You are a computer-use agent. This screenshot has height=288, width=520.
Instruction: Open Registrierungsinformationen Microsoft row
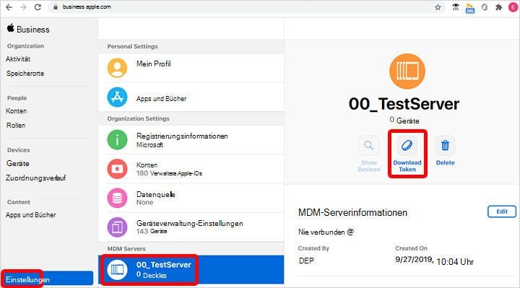click(191, 140)
